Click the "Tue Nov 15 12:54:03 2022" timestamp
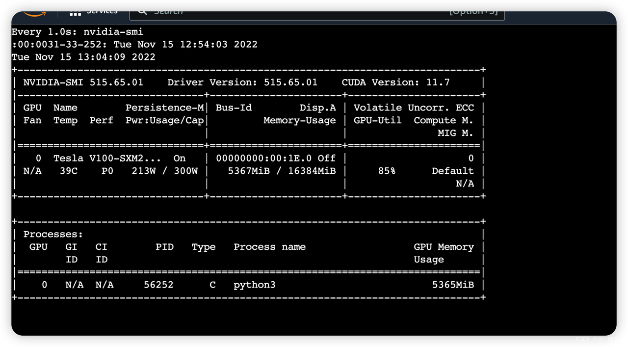The width and height of the screenshot is (628, 347). 185,44
